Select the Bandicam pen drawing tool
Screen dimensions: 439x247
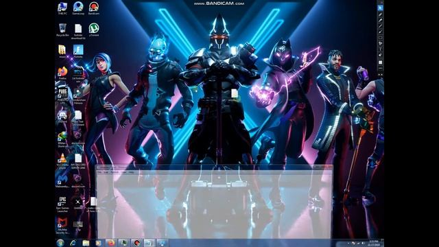[x=380, y=14]
